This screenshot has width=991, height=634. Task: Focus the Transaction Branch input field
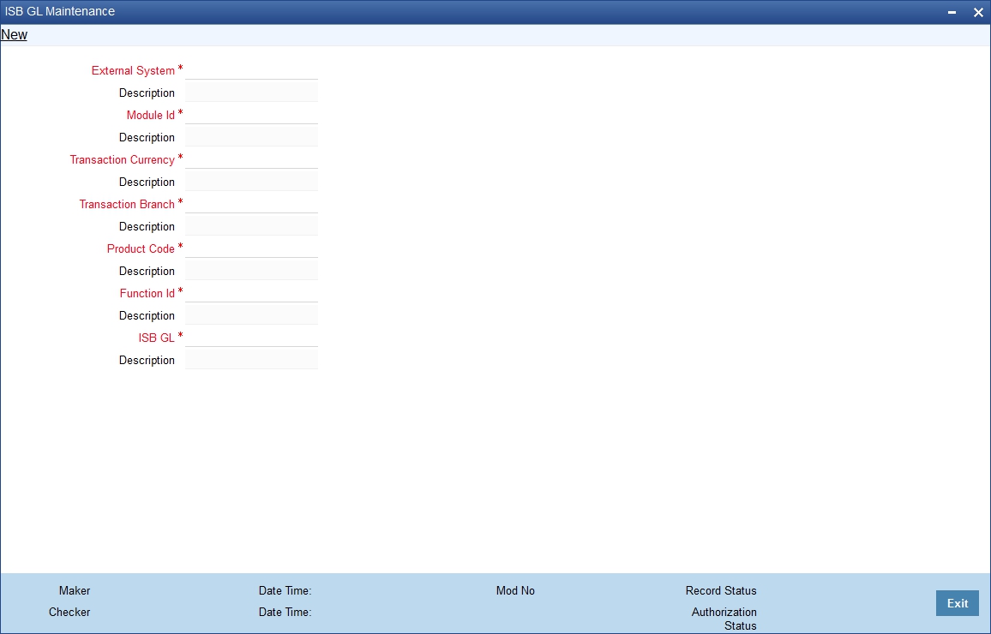point(251,204)
